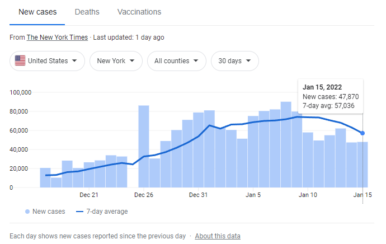The height and width of the screenshot is (244, 386).
Task: Click the Dec 26 x-axis date label
Action: tap(144, 195)
